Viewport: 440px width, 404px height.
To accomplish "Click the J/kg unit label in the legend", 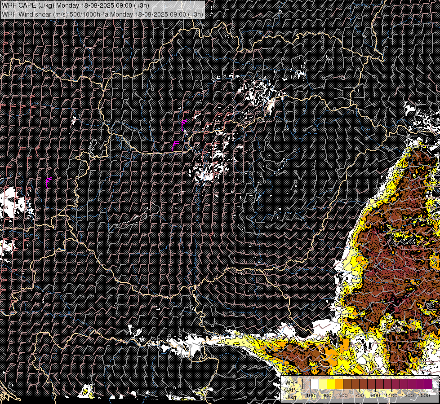I will point(291,397).
